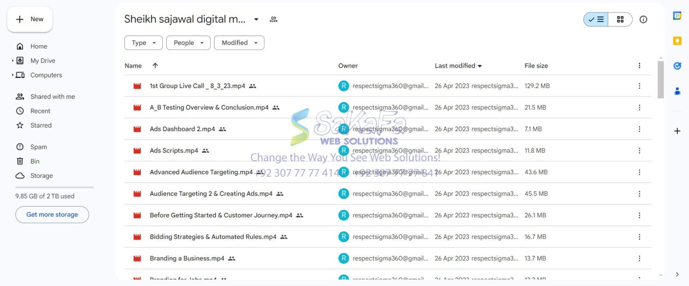This screenshot has width=689, height=286.
Task: Open the People filter dropdown
Action: tap(188, 43)
